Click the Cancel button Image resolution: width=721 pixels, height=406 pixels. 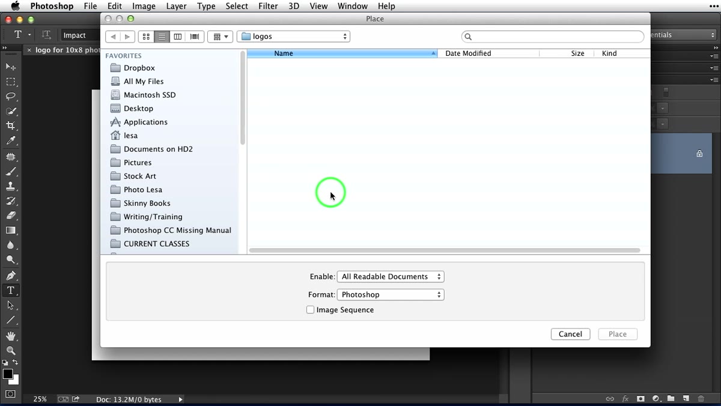click(x=570, y=335)
